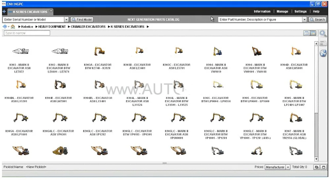Go back using the blue arrow icon
Screen dimensions: 330x180
pos(4,27)
